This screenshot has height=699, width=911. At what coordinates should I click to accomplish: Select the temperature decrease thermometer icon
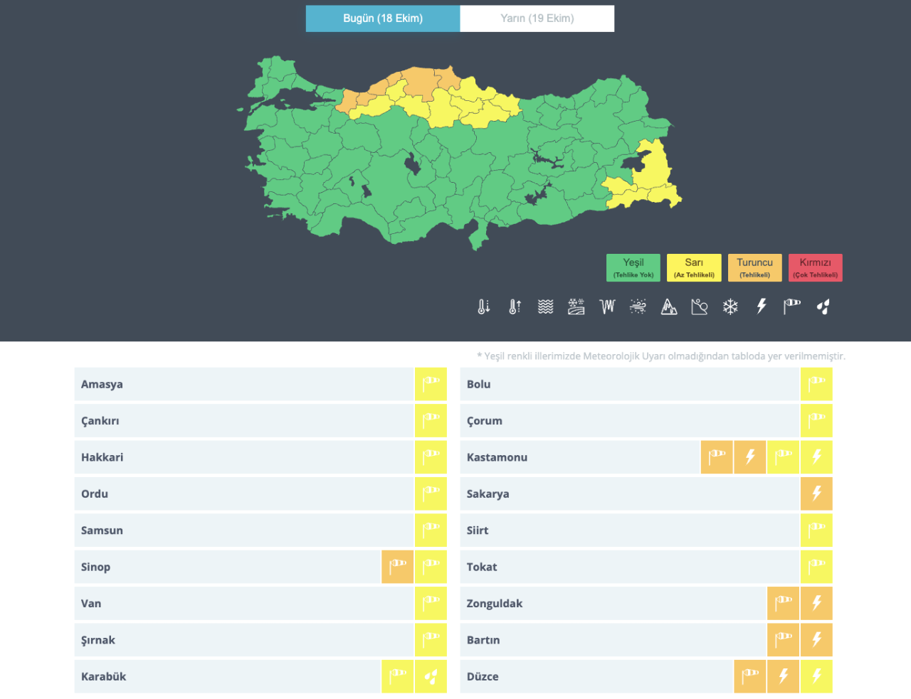(484, 306)
